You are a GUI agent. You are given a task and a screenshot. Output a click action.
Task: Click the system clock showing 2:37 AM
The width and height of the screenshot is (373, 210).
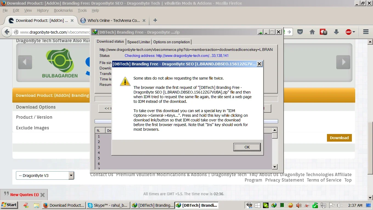coord(355,205)
